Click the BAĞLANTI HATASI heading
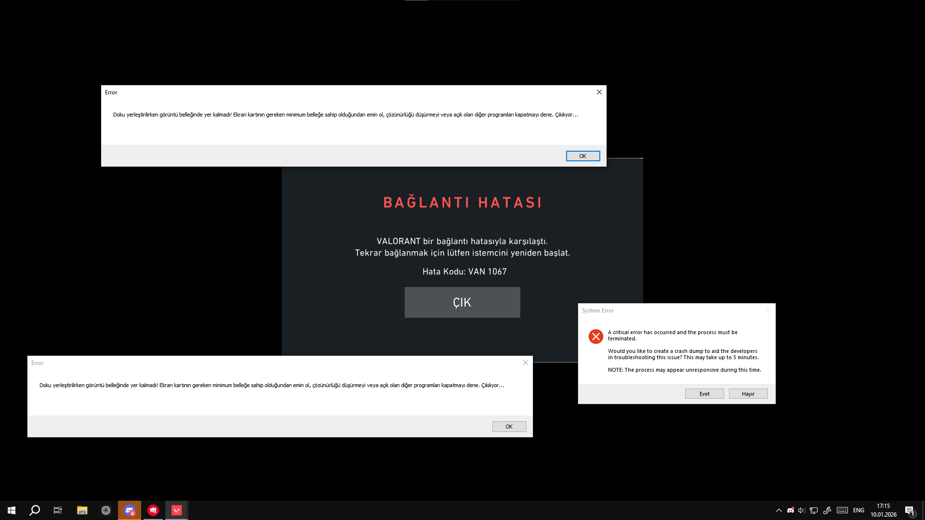 tap(462, 202)
